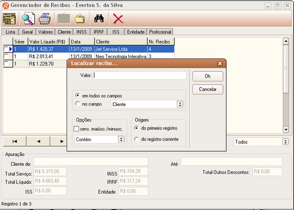Click the print preview magnifier icon
294x210 pixels.
tap(28, 19)
